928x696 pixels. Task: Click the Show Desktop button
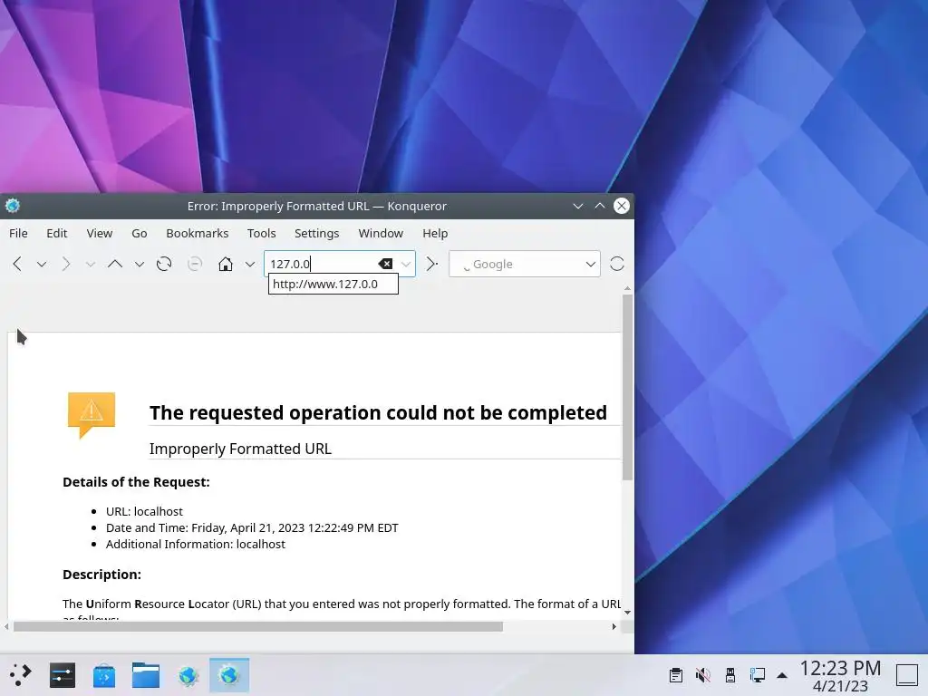point(906,674)
